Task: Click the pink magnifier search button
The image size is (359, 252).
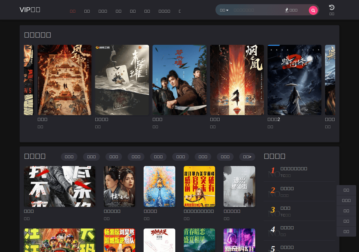Action: 313,10
